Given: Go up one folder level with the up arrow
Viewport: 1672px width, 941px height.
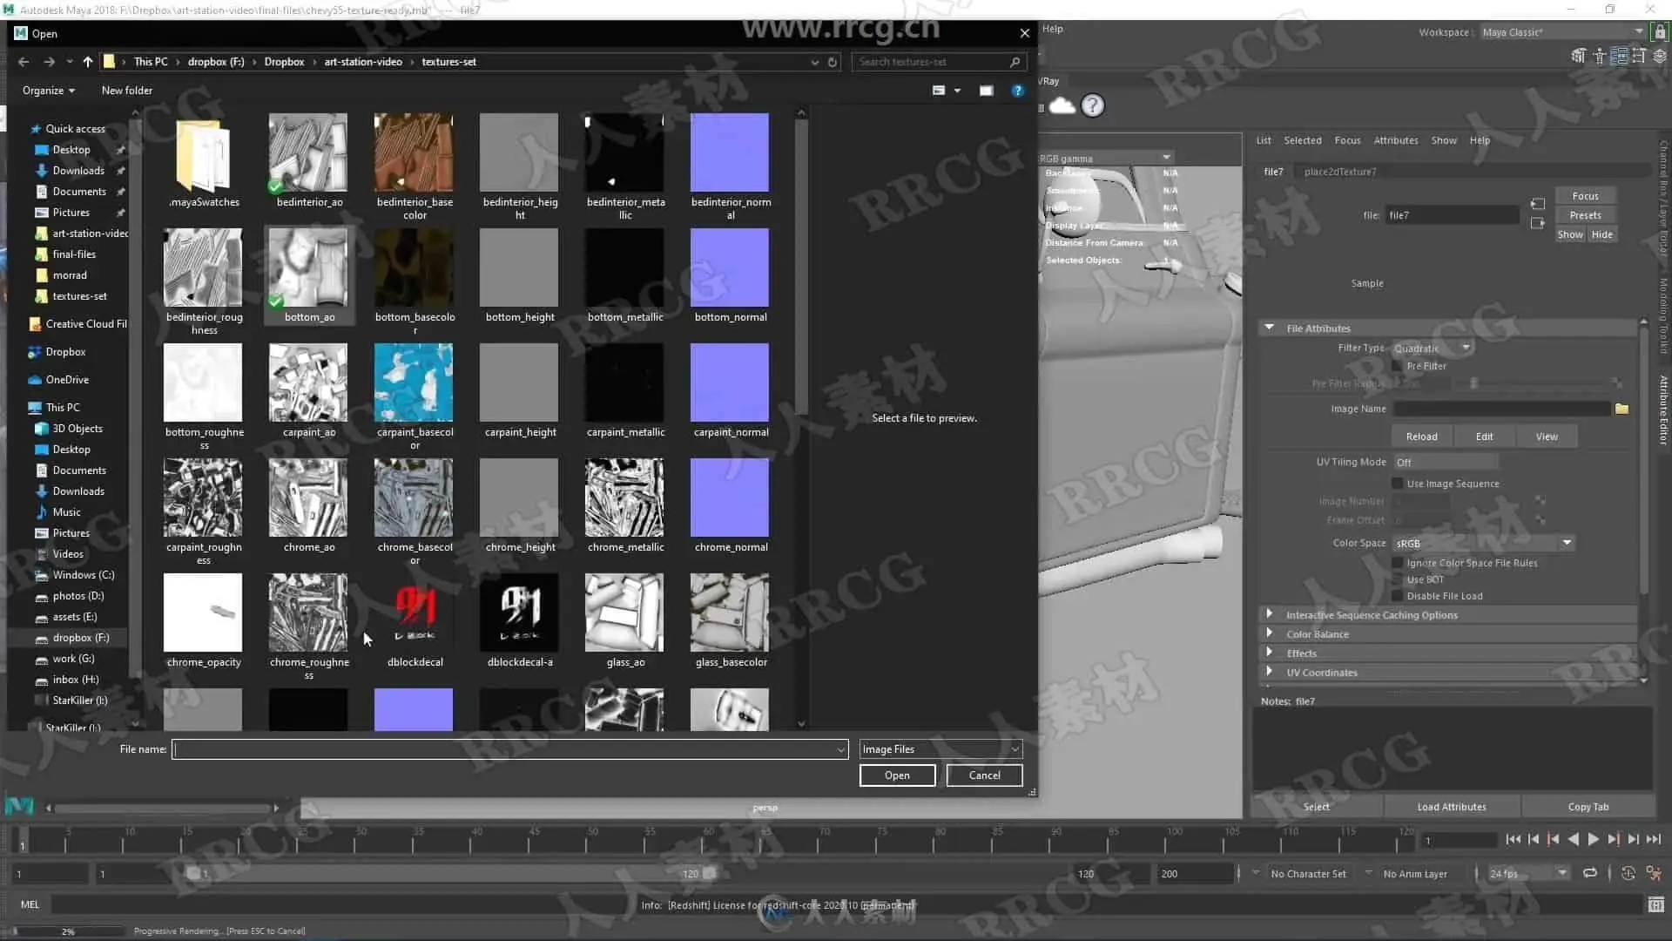Looking at the screenshot, I should (x=87, y=62).
